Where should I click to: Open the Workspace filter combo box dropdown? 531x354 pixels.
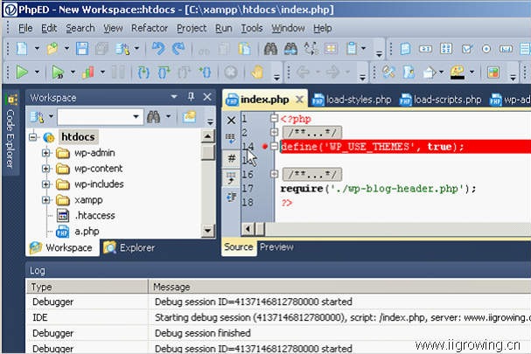pyautogui.click(x=136, y=117)
